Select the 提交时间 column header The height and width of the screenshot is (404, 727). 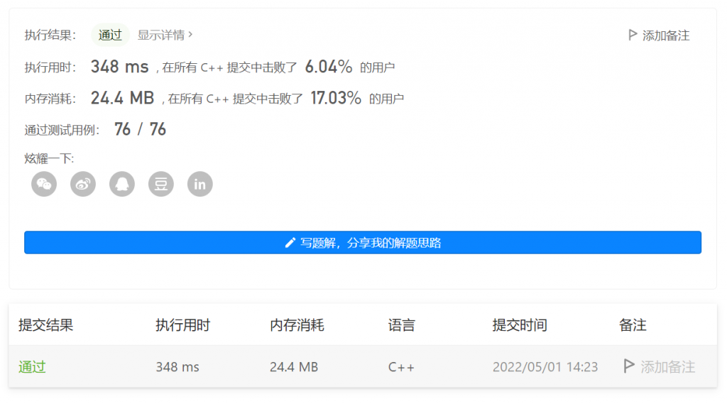tap(520, 325)
